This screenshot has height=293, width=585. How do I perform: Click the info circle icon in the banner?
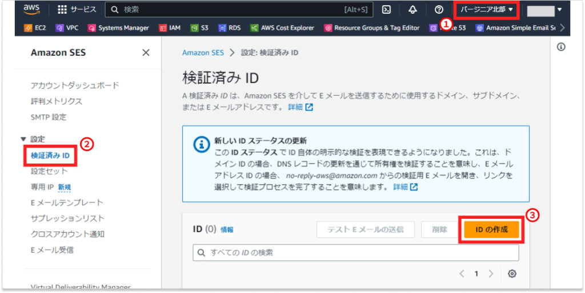click(201, 145)
